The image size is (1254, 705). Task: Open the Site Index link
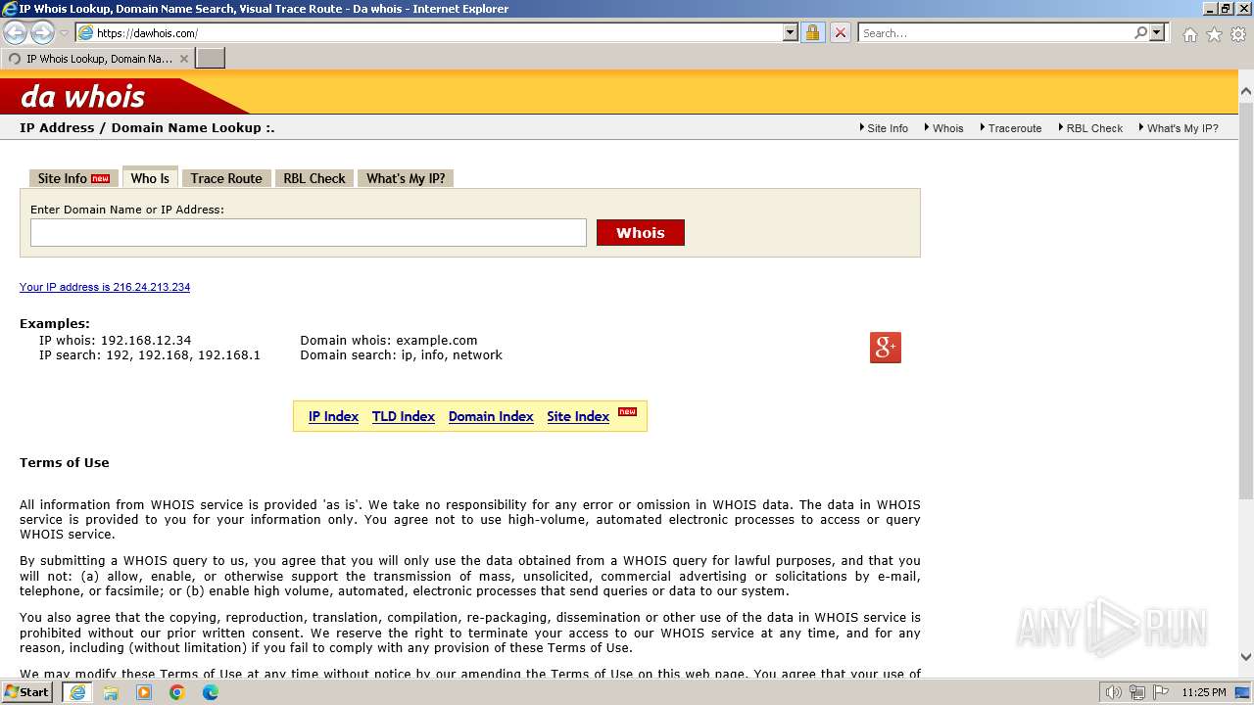click(578, 416)
